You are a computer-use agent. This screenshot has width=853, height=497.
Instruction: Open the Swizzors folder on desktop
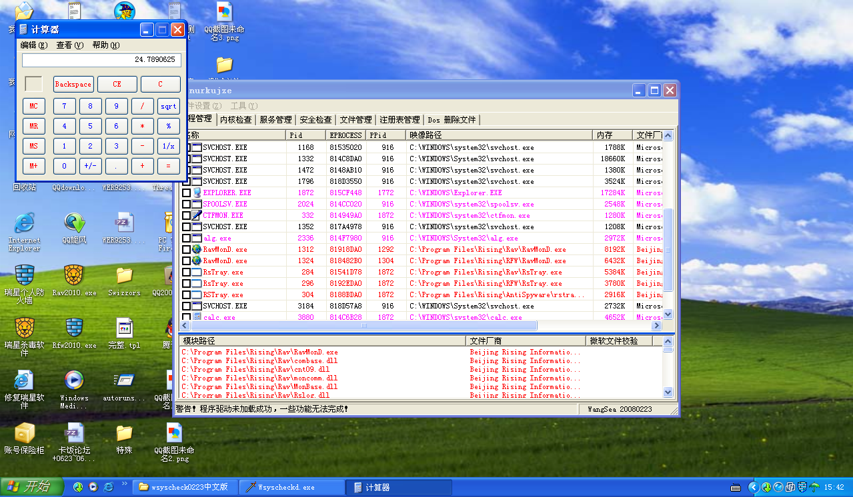click(x=124, y=276)
